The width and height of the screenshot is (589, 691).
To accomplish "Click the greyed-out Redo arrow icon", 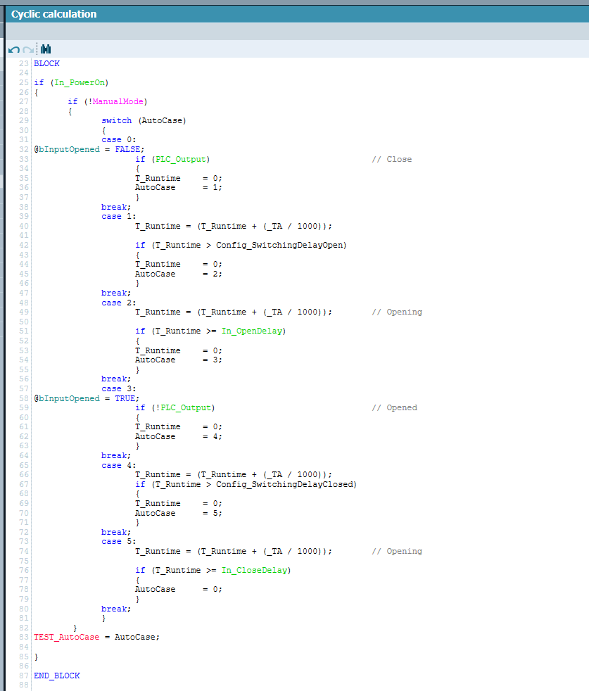I will pos(28,49).
